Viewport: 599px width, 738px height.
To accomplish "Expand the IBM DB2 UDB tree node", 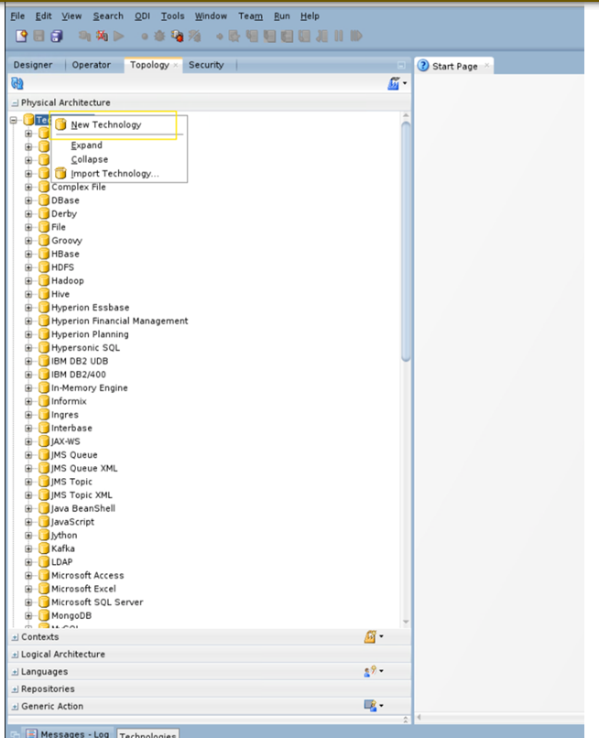I will 28,361.
